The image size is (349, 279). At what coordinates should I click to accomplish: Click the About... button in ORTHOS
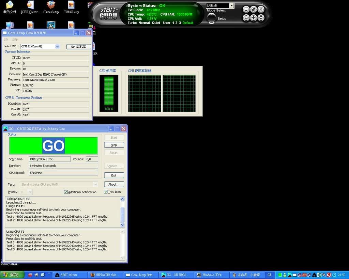(x=114, y=184)
